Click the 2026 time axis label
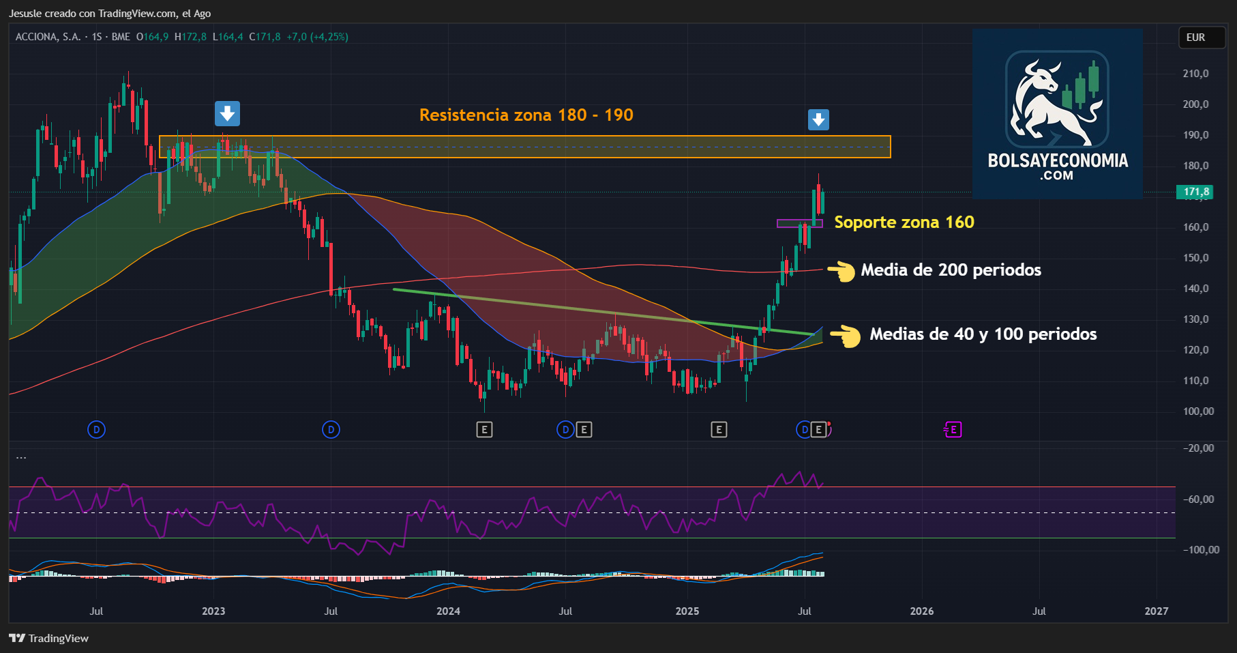Screen dimensions: 1237x653 click(922, 611)
